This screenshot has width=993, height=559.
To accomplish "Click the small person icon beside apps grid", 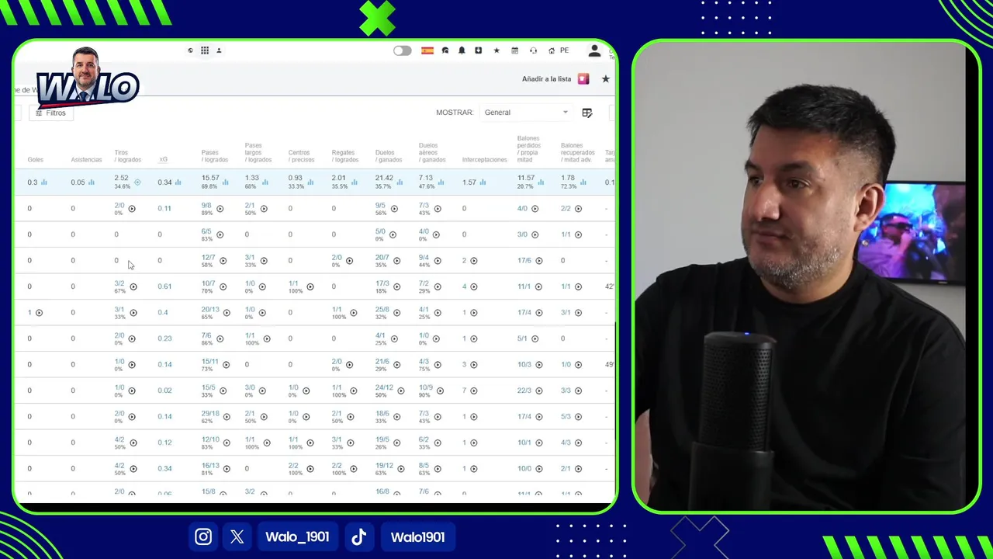I will (x=219, y=50).
